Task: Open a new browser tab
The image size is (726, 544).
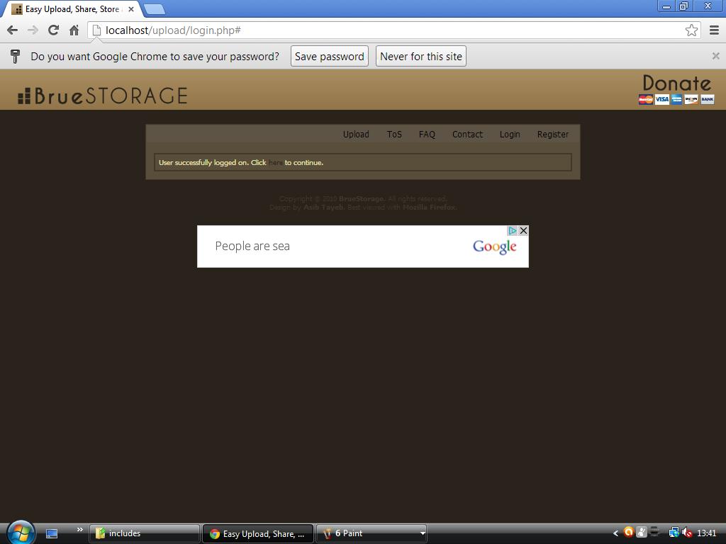Action: (x=154, y=9)
